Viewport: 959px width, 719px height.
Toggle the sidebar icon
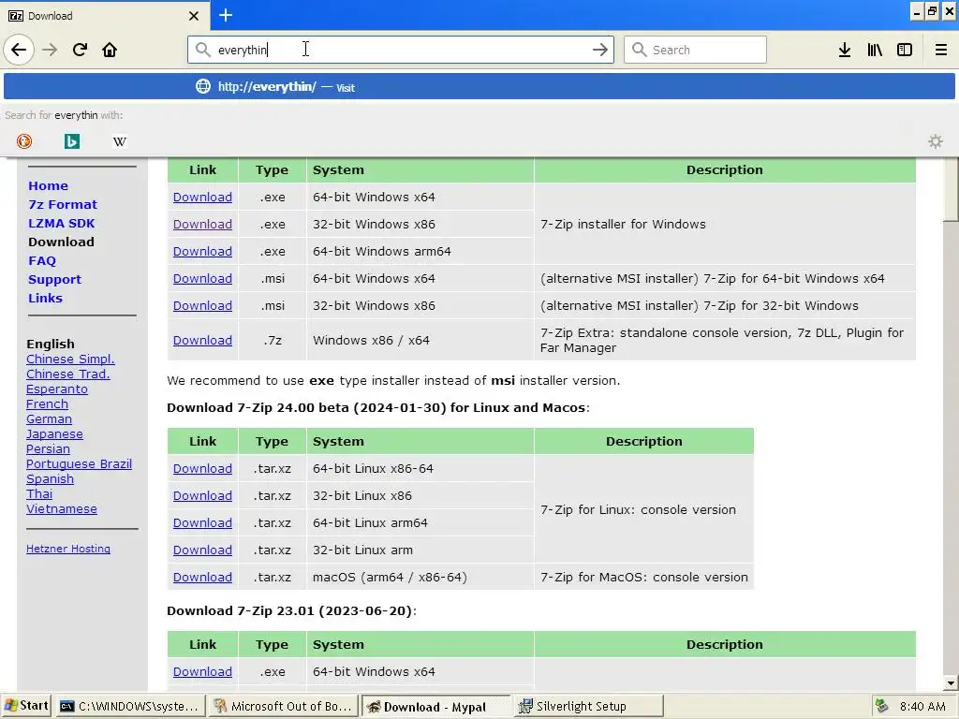905,50
